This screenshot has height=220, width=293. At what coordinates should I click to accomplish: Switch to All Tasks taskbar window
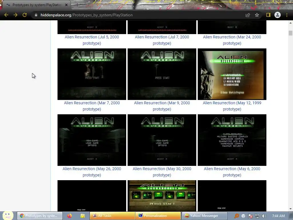(112, 216)
